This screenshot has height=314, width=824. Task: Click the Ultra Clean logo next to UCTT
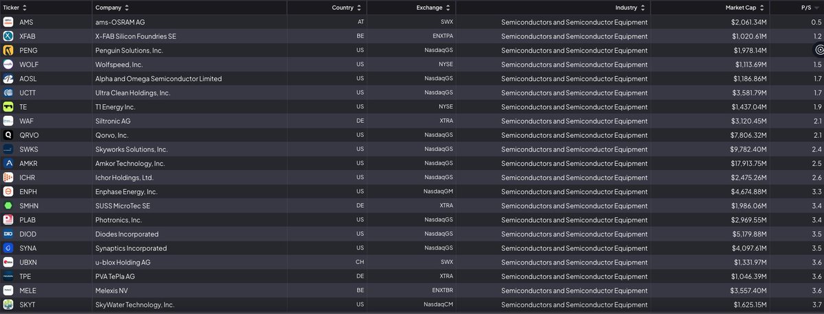[x=8, y=93]
